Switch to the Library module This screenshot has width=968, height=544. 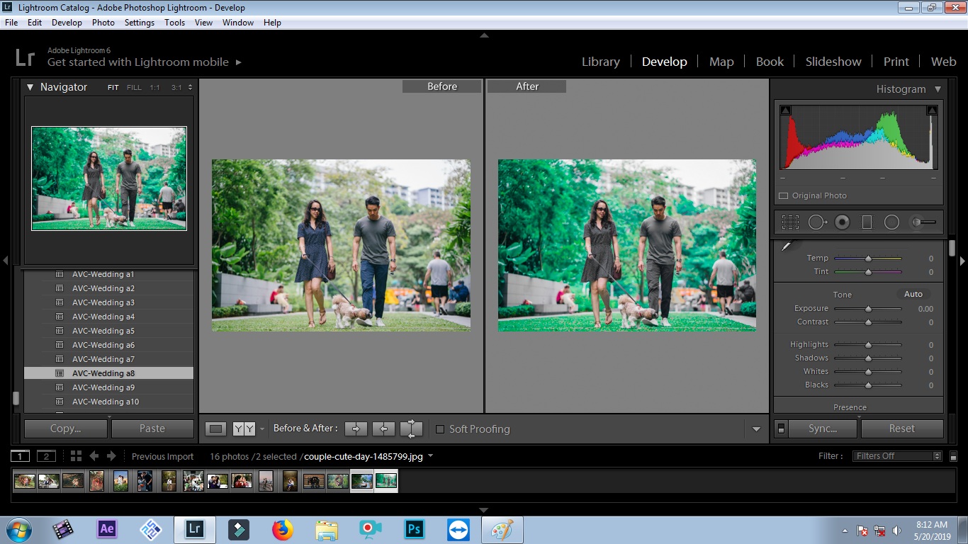(601, 62)
